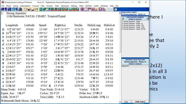Open the Listing menu
Image resolution: width=186 pixels, height=104 pixels.
(x=15, y=6)
